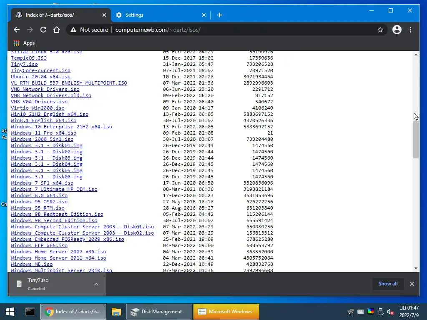Viewport: 427px width, 320px height.
Task: Open Windows_98_Redtoast_Edition.iso link
Action: coord(57,215)
